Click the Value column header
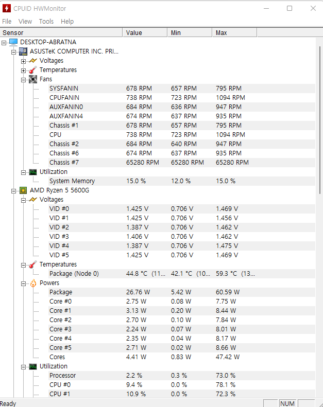This screenshot has width=323, height=407. tap(145, 33)
